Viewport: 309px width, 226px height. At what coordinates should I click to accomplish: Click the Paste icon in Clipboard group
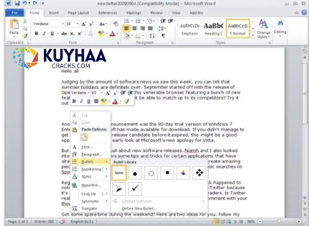click(14, 24)
